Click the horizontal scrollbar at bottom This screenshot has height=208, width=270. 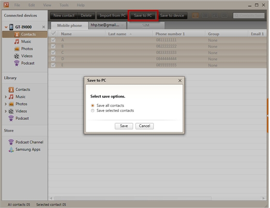click(133, 198)
